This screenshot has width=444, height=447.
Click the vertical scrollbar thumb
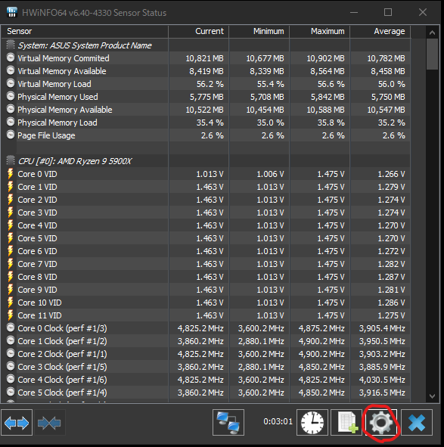point(432,54)
